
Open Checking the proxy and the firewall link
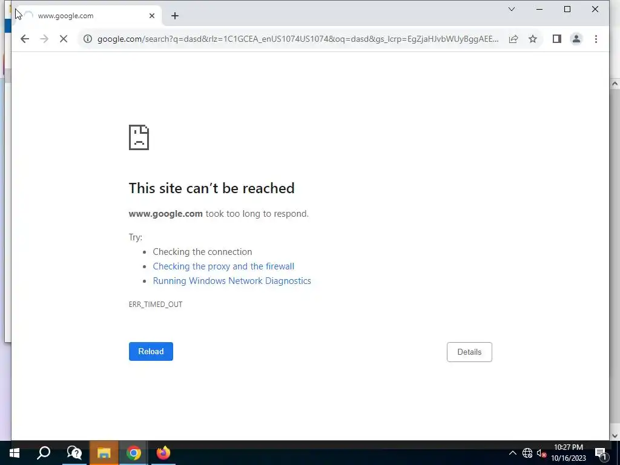click(x=223, y=266)
